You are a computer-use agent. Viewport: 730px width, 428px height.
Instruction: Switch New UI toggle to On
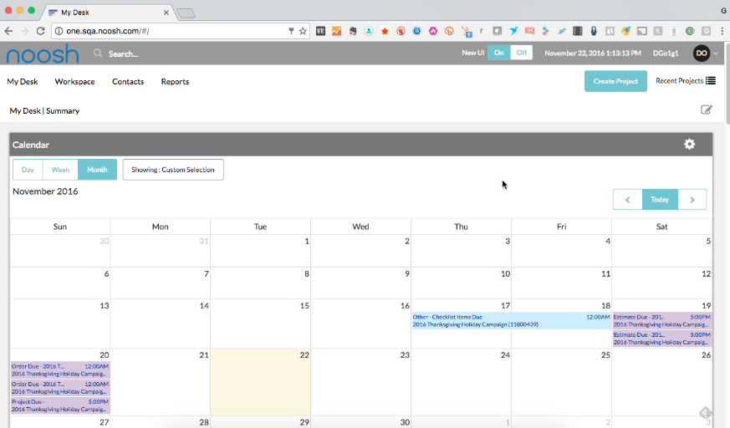pos(498,53)
